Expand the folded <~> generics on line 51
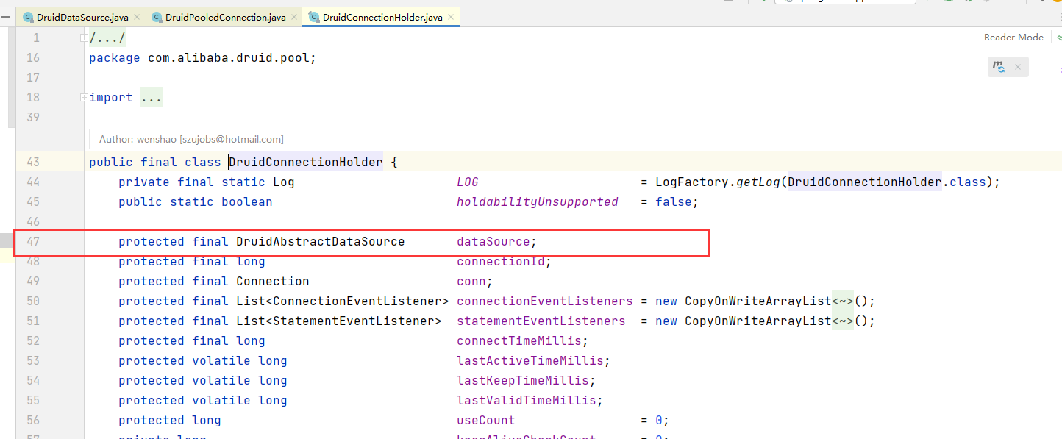The width and height of the screenshot is (1062, 439). click(843, 321)
